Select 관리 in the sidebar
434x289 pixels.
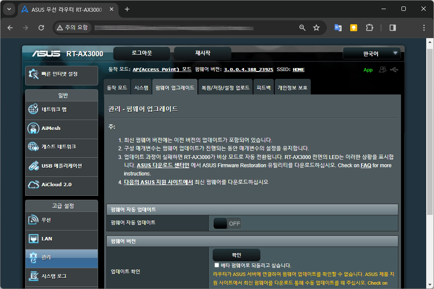point(62,258)
